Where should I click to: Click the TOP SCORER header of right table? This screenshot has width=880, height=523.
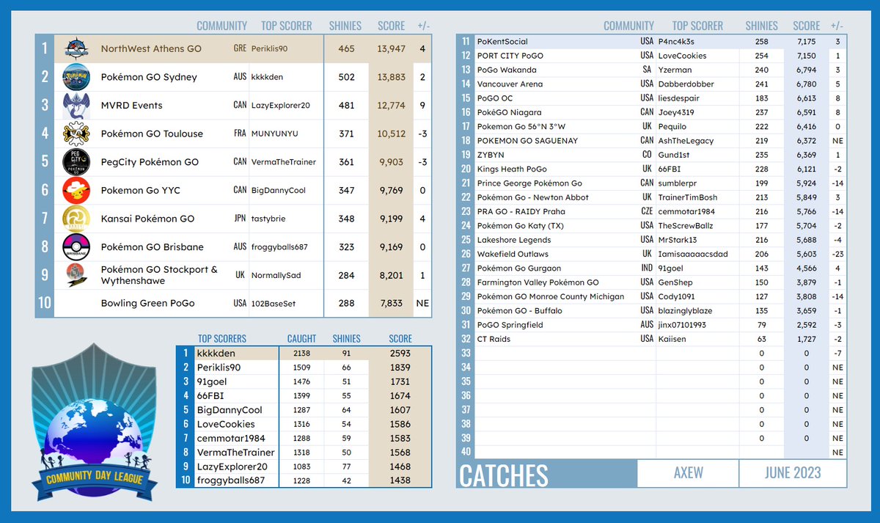(697, 26)
